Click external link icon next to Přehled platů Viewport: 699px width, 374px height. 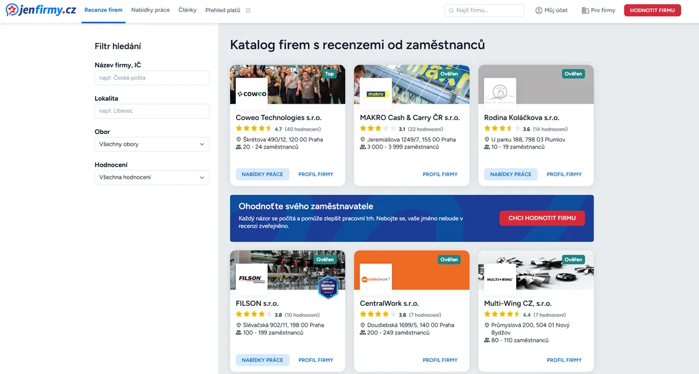[x=248, y=10]
